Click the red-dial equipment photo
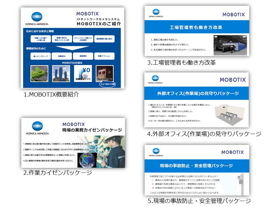The height and width of the screenshot is (207, 276). 105,73
